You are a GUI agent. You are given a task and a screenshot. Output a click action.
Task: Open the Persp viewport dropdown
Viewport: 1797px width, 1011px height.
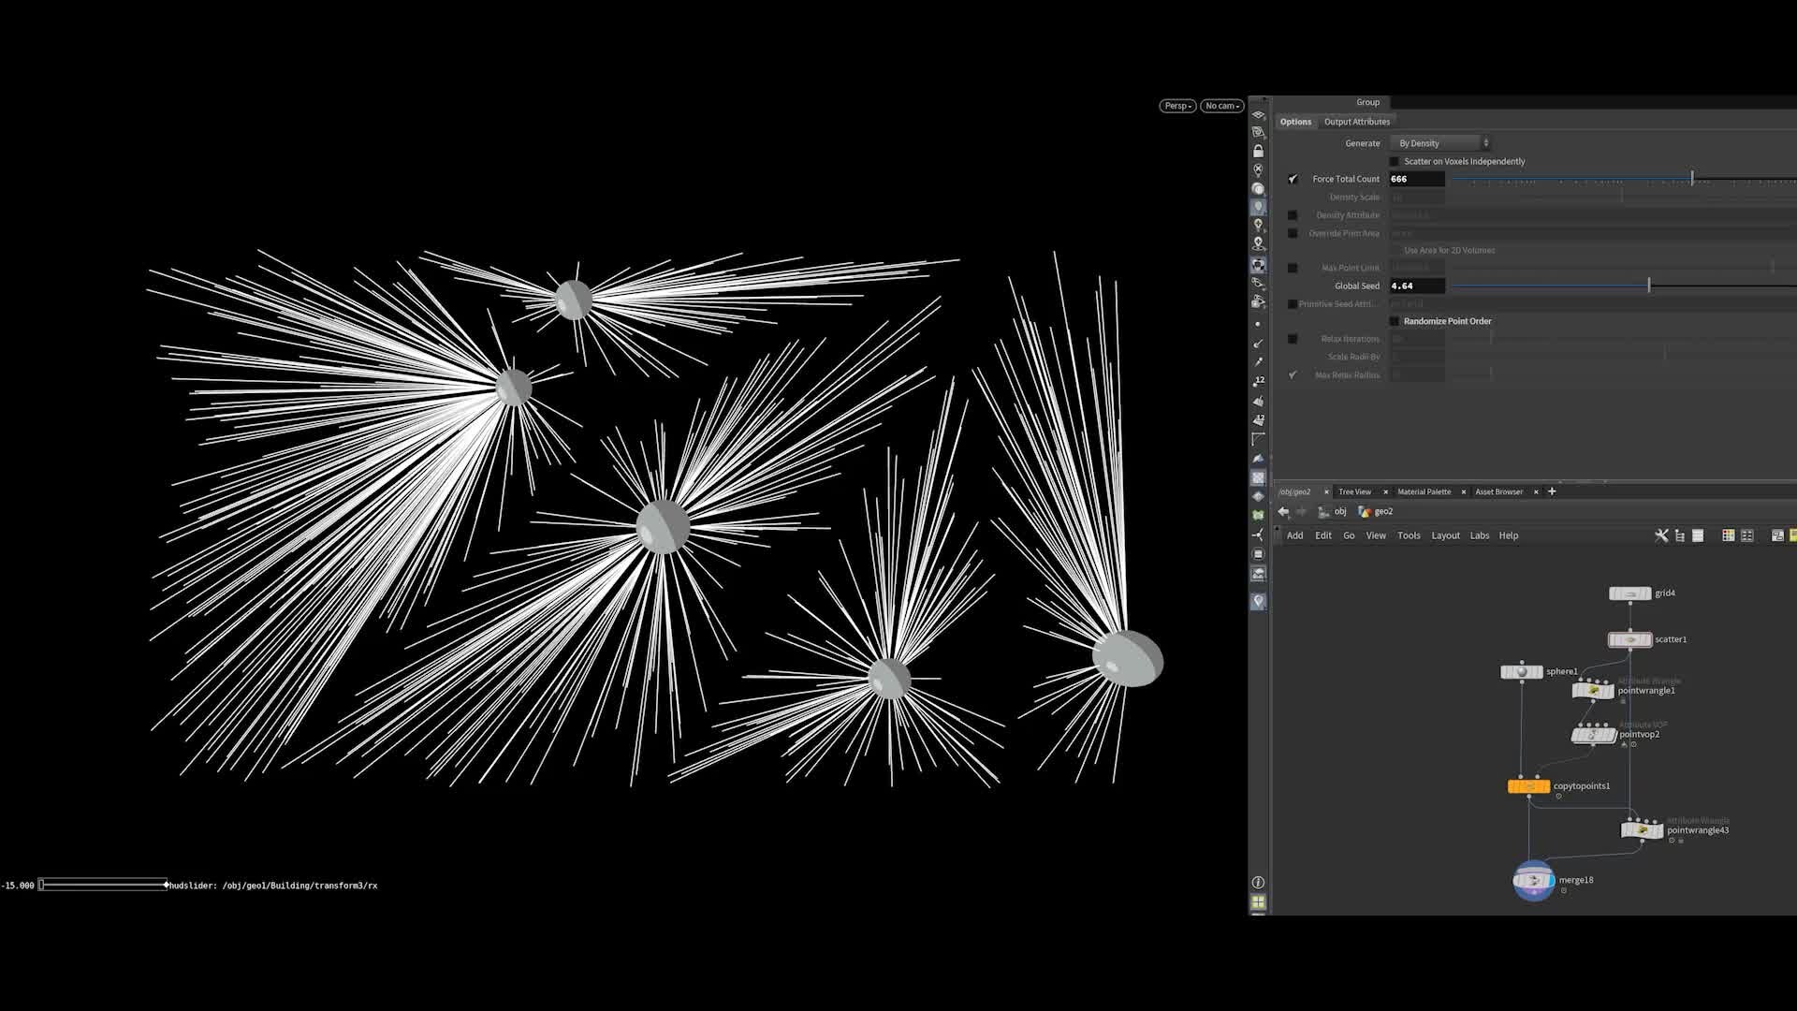(x=1176, y=106)
